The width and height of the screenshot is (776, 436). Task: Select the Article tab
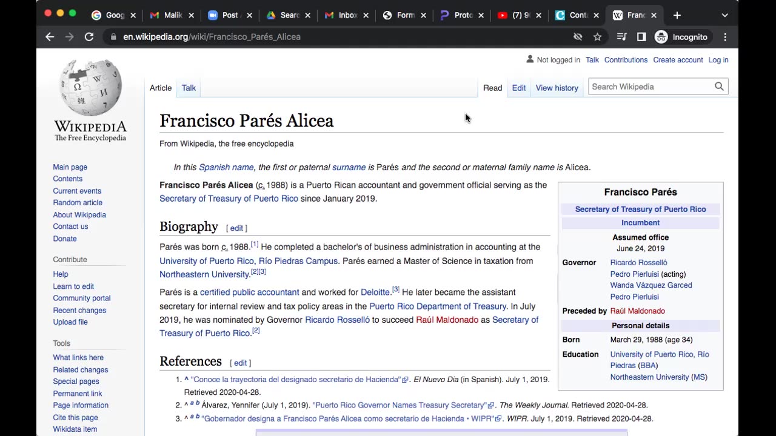(x=161, y=88)
